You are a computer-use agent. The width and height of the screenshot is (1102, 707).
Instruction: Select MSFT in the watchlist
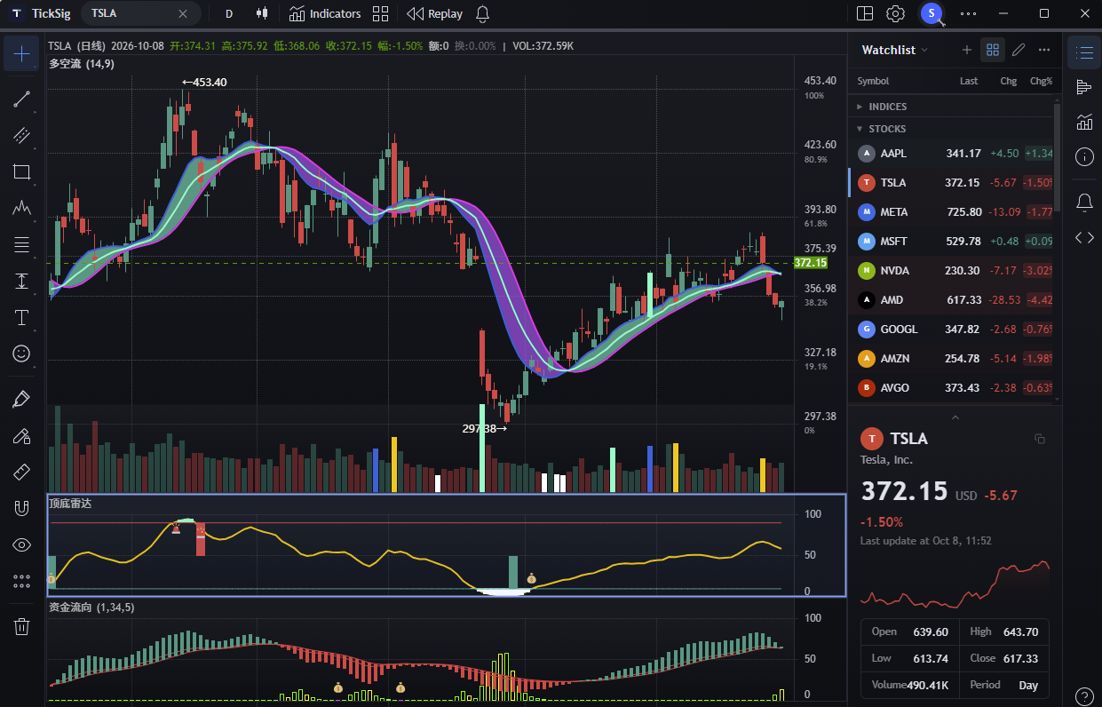(x=951, y=242)
